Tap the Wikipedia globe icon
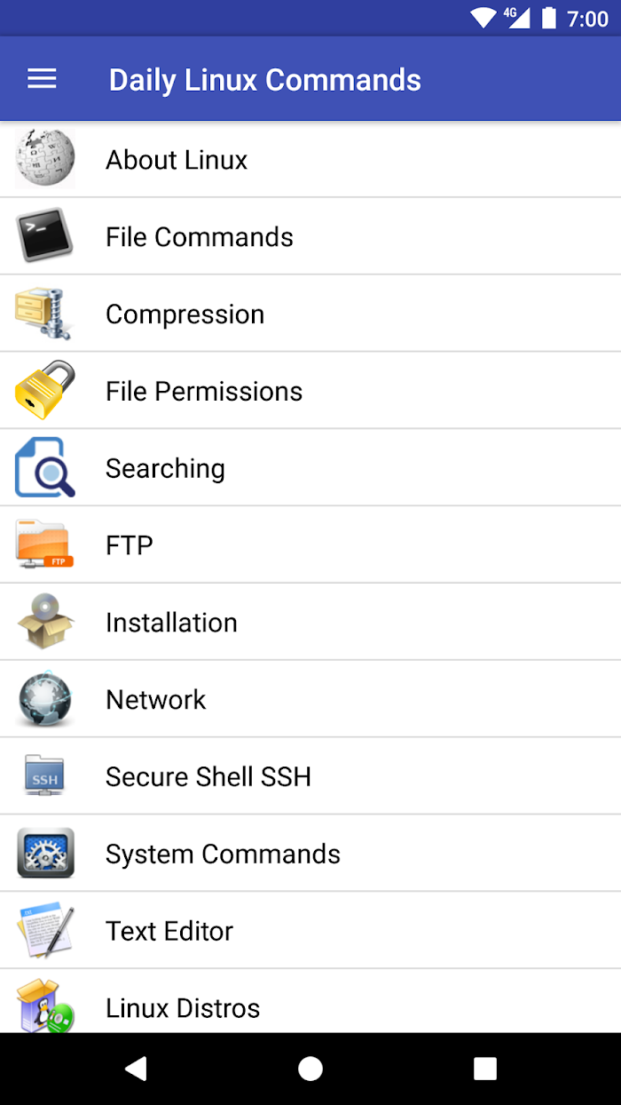 [44, 159]
